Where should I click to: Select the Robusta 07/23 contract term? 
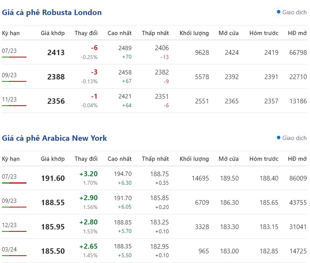(9, 51)
